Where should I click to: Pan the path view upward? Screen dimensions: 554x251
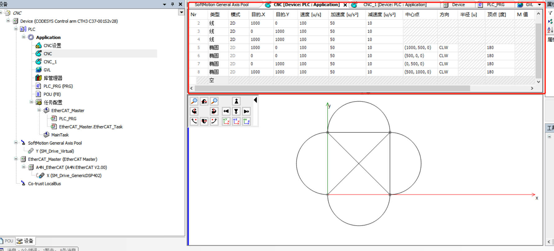236,101
